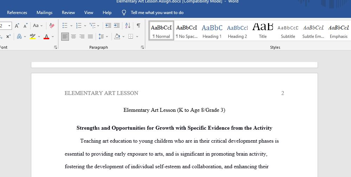Expand the numbering library dropdown arrow
This screenshot has width=351, height=177.
point(85,26)
